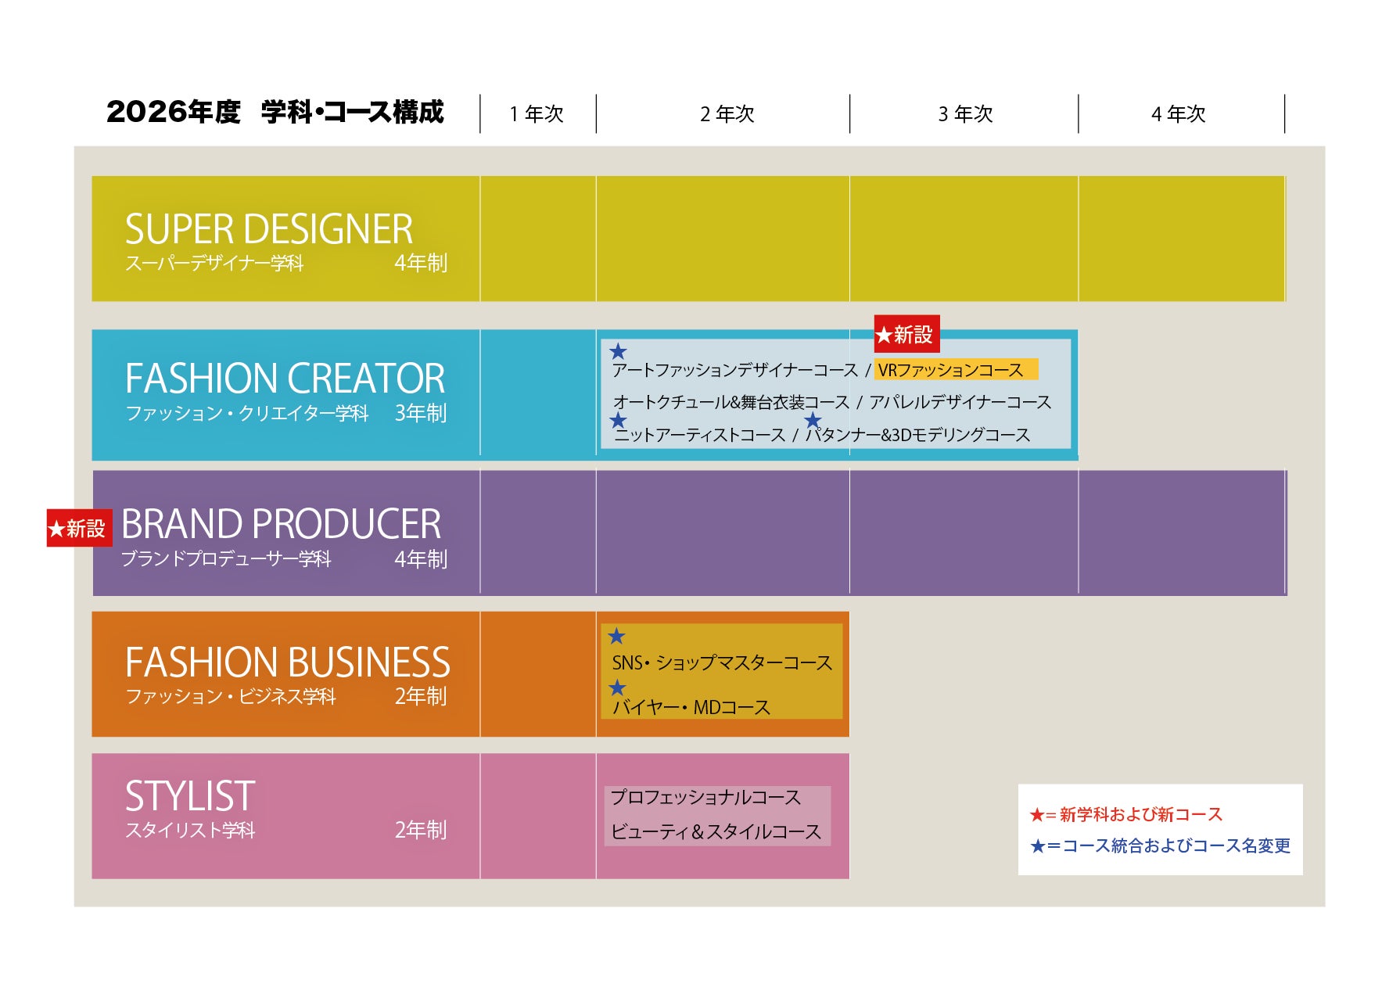Click the ビューティ&スタイルコース text

point(716,831)
